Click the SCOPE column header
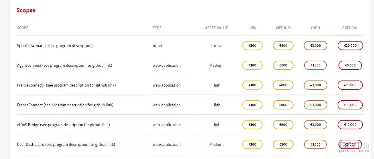This screenshot has height=159, width=374. 23,28
